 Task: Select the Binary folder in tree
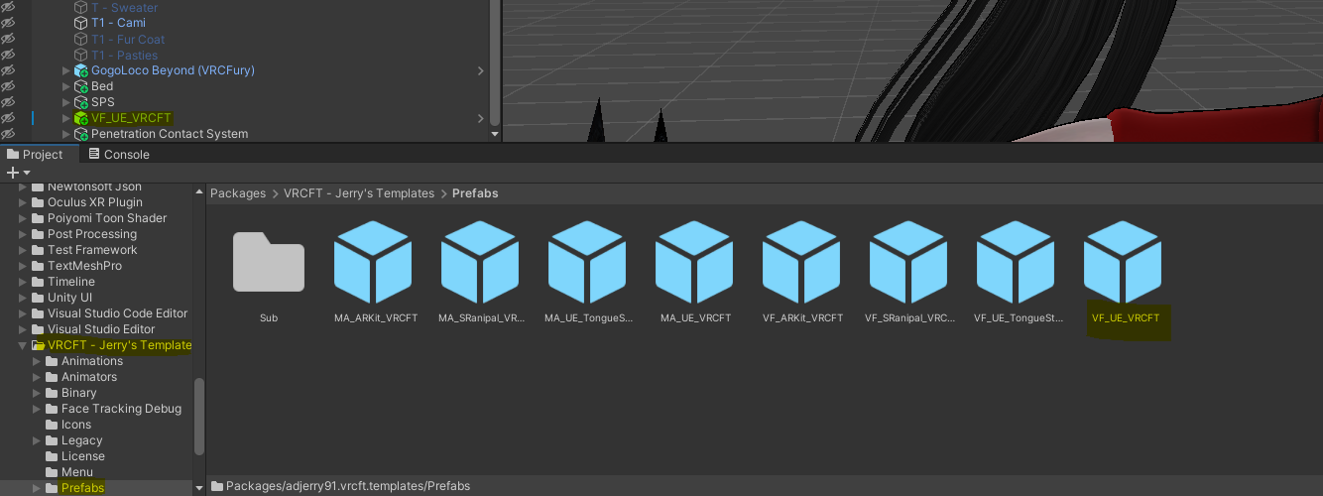pos(79,393)
